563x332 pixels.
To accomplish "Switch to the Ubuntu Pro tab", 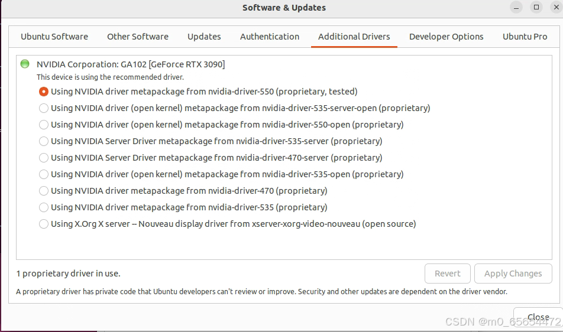I will pos(525,37).
